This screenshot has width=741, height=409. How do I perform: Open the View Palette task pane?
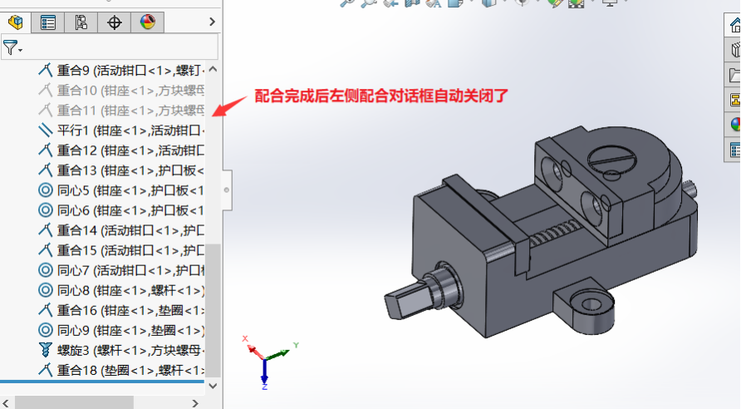tap(734, 100)
